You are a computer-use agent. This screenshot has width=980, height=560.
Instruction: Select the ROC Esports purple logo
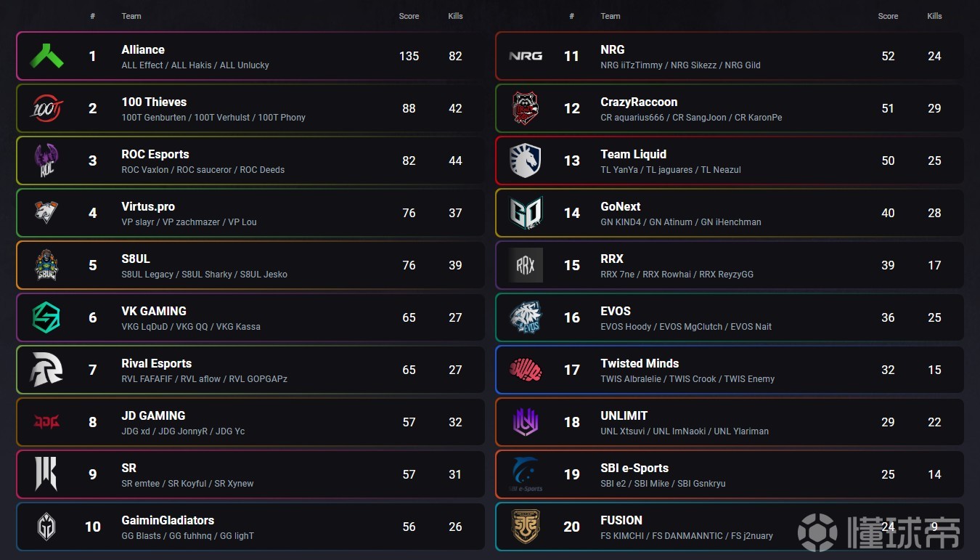point(46,161)
